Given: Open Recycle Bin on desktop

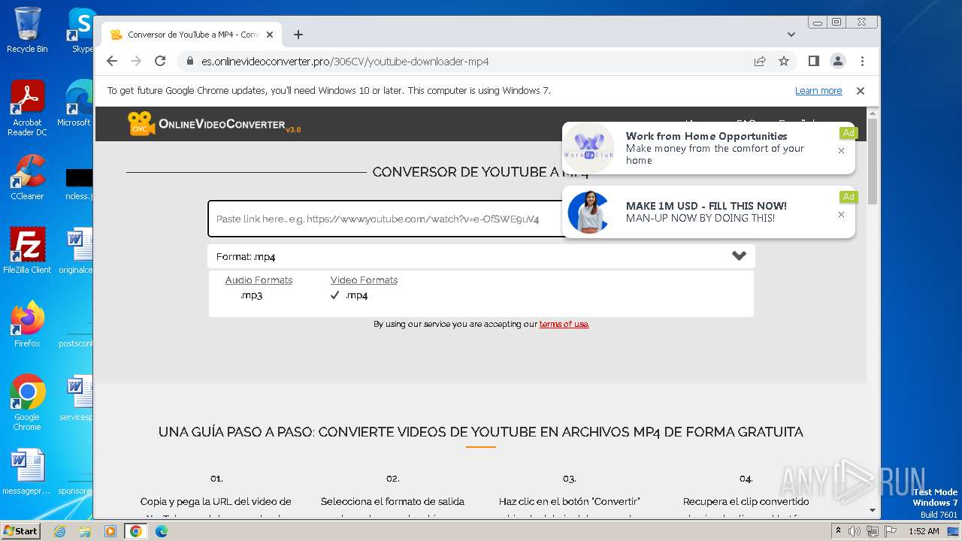Looking at the screenshot, I should [x=27, y=30].
